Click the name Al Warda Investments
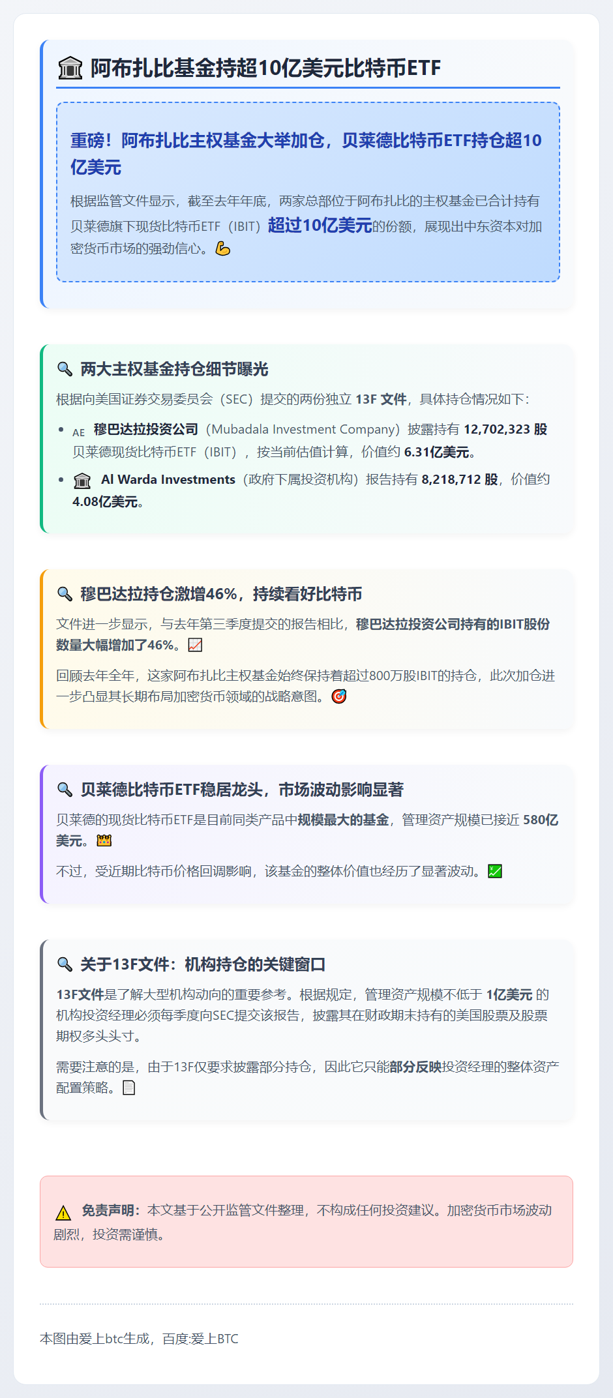This screenshot has height=1398, width=613. [168, 479]
